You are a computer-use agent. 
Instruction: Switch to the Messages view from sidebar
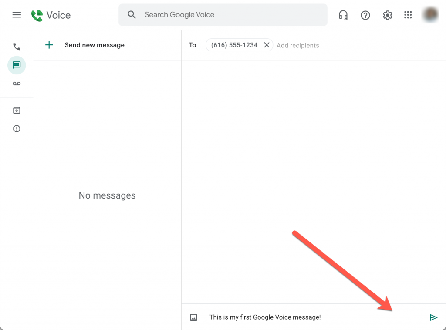(x=17, y=65)
